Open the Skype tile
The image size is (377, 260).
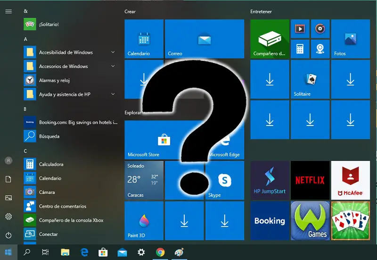pos(225,180)
